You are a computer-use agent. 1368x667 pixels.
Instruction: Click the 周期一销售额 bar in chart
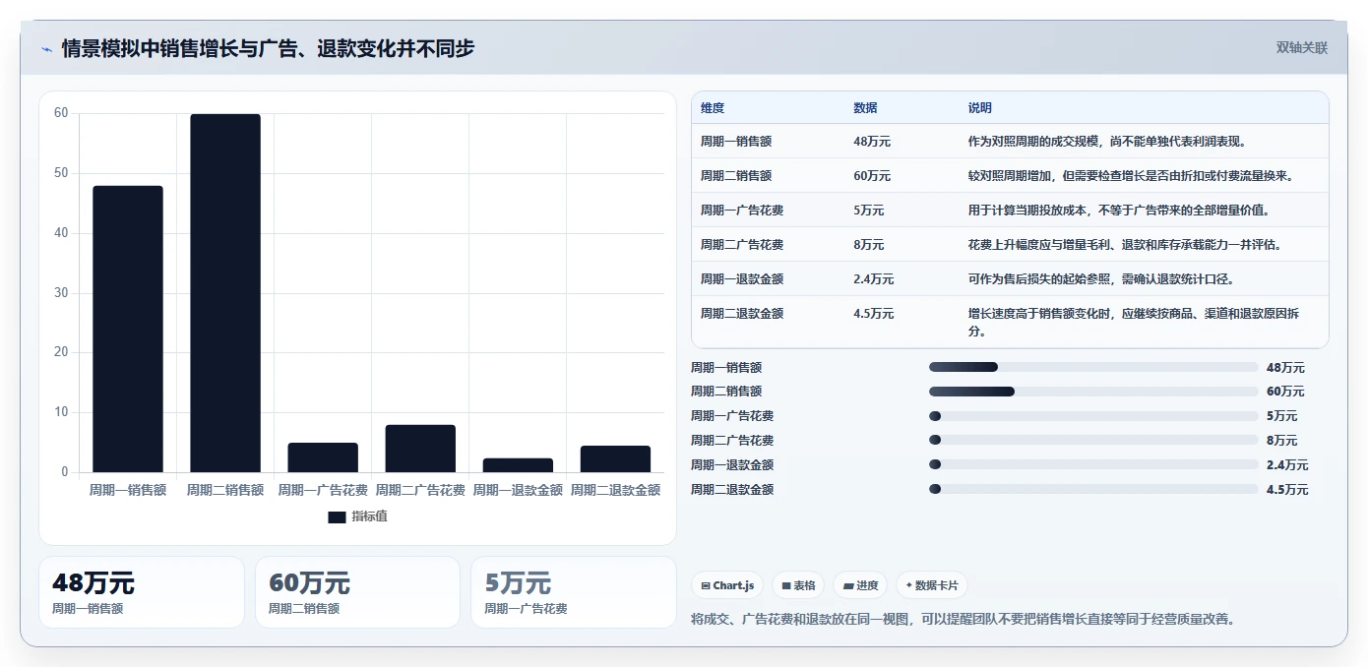[x=128, y=329]
